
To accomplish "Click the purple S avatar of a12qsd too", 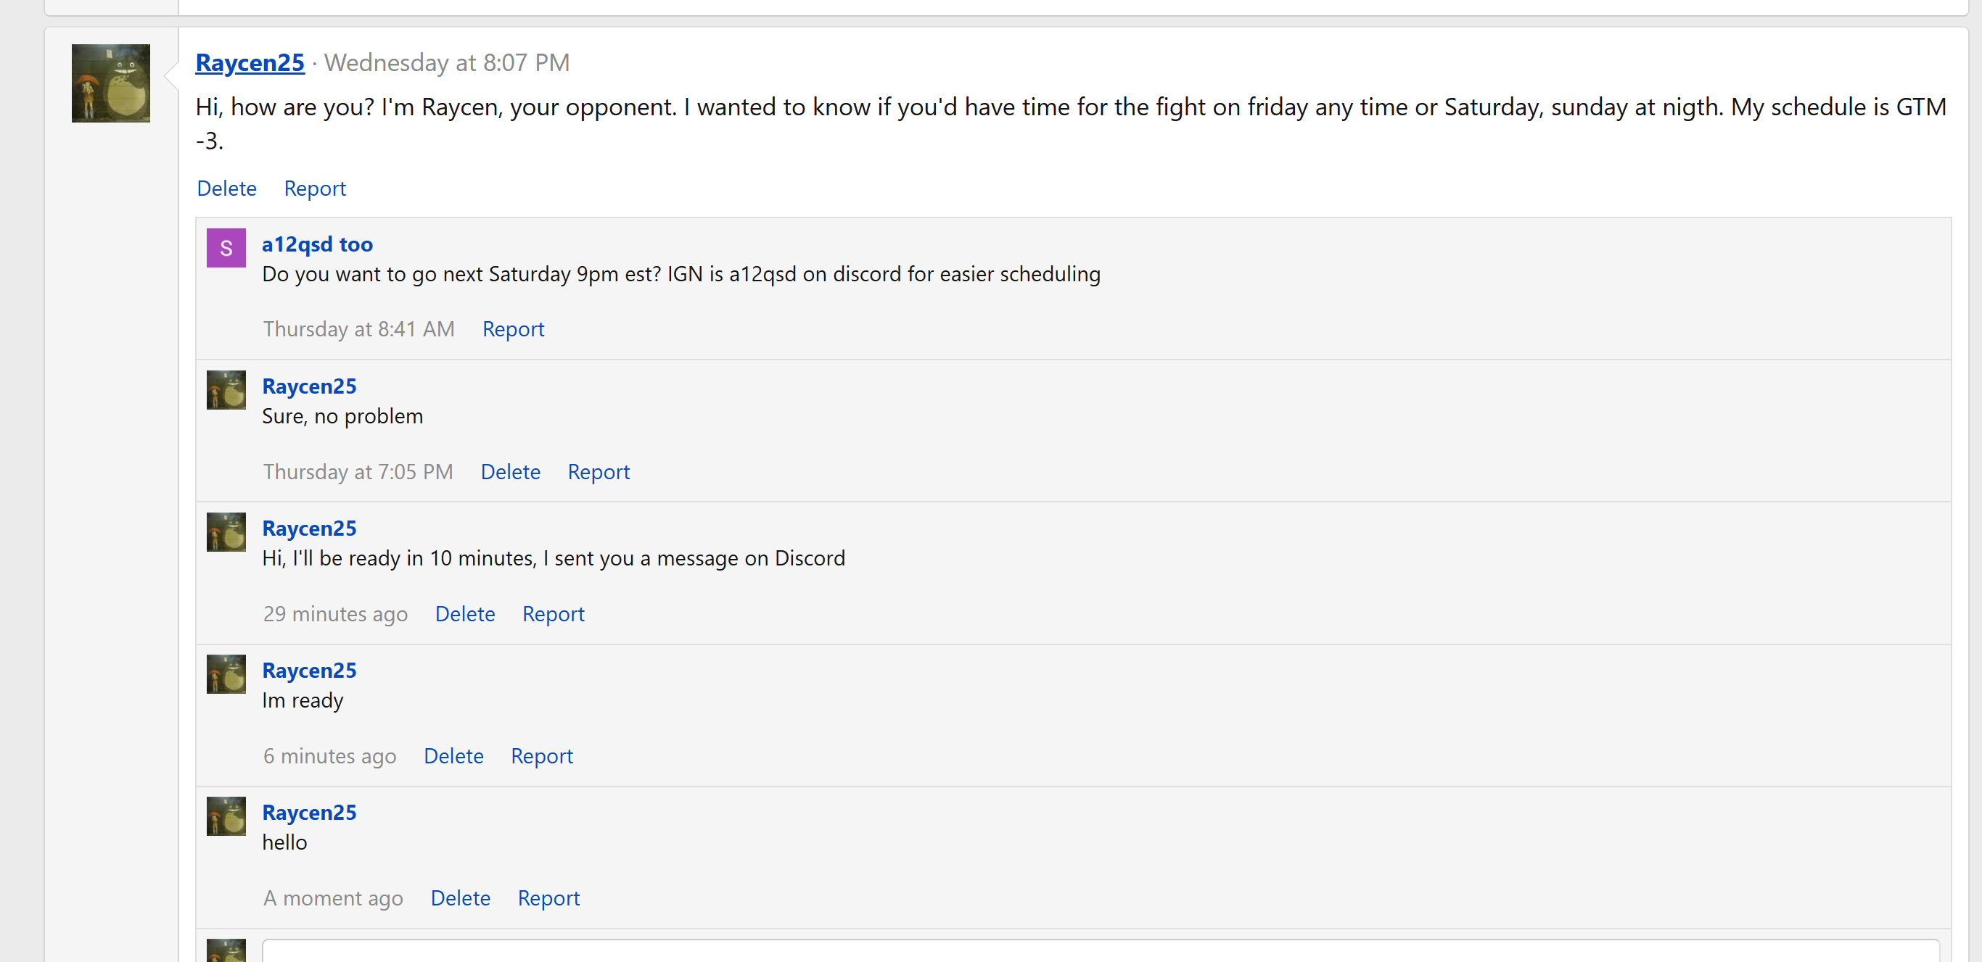I will (x=226, y=248).
